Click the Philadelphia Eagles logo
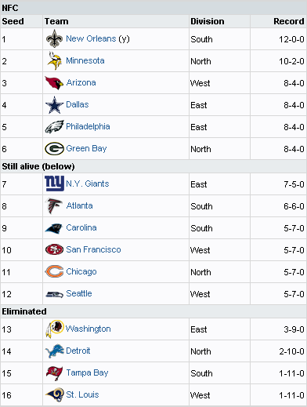This screenshot has height=407, width=307. click(x=54, y=127)
